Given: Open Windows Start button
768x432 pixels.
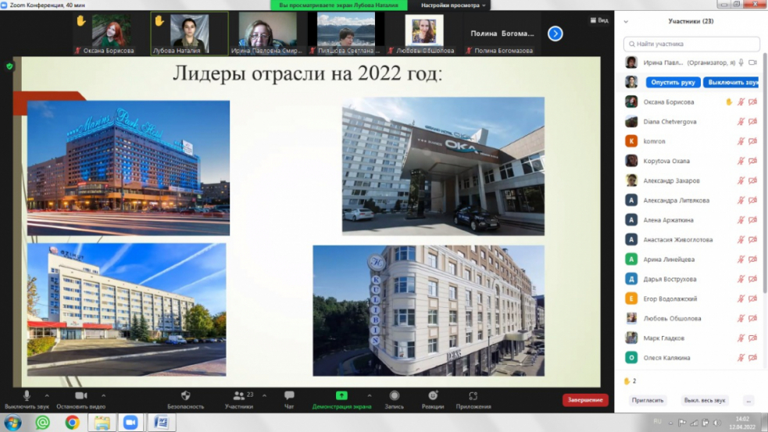Looking at the screenshot, I should (13, 422).
